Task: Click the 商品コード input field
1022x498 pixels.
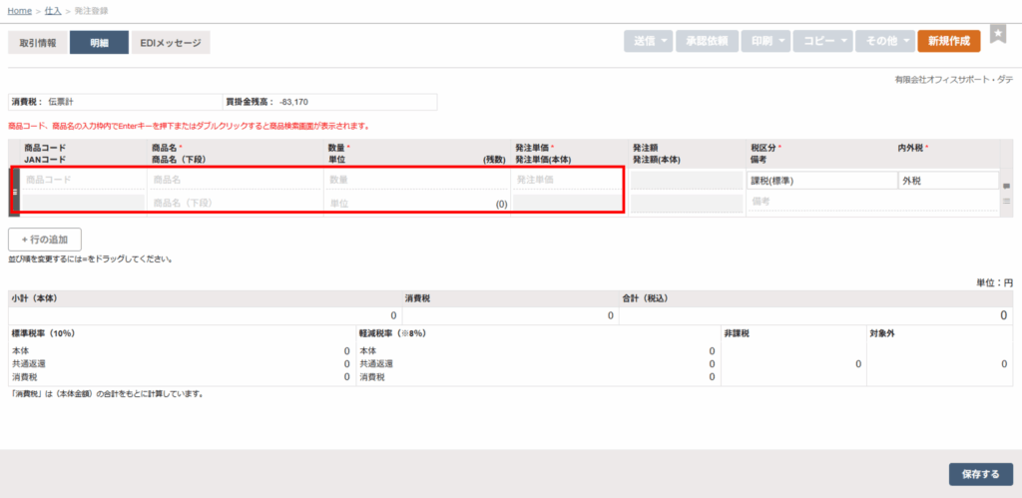Action: [83, 180]
